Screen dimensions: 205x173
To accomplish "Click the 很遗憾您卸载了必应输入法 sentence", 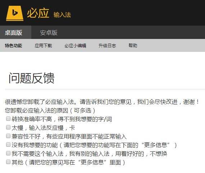I will (102, 102).
